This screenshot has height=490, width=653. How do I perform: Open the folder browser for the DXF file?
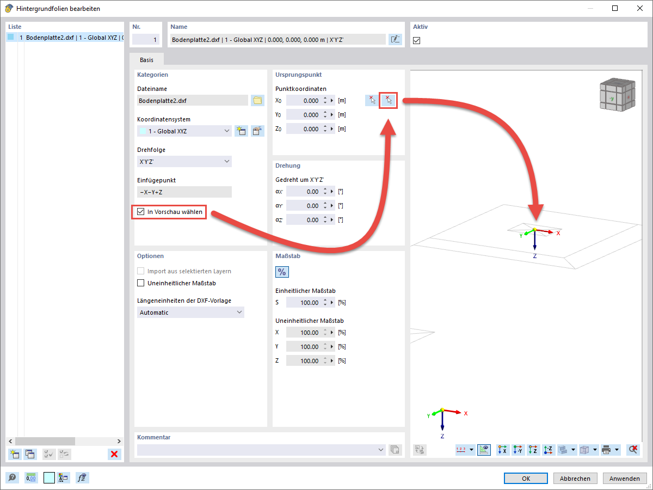[257, 100]
